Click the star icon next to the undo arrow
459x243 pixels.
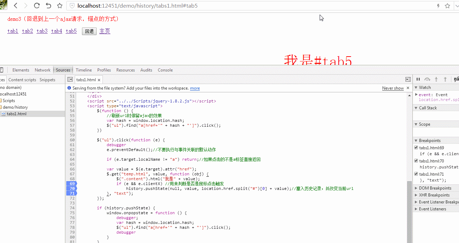[x=60, y=6]
